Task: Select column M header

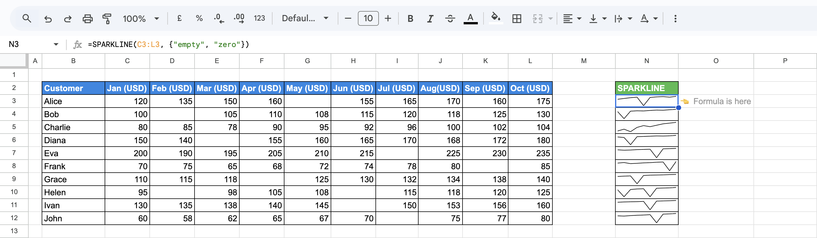Action: tap(584, 61)
